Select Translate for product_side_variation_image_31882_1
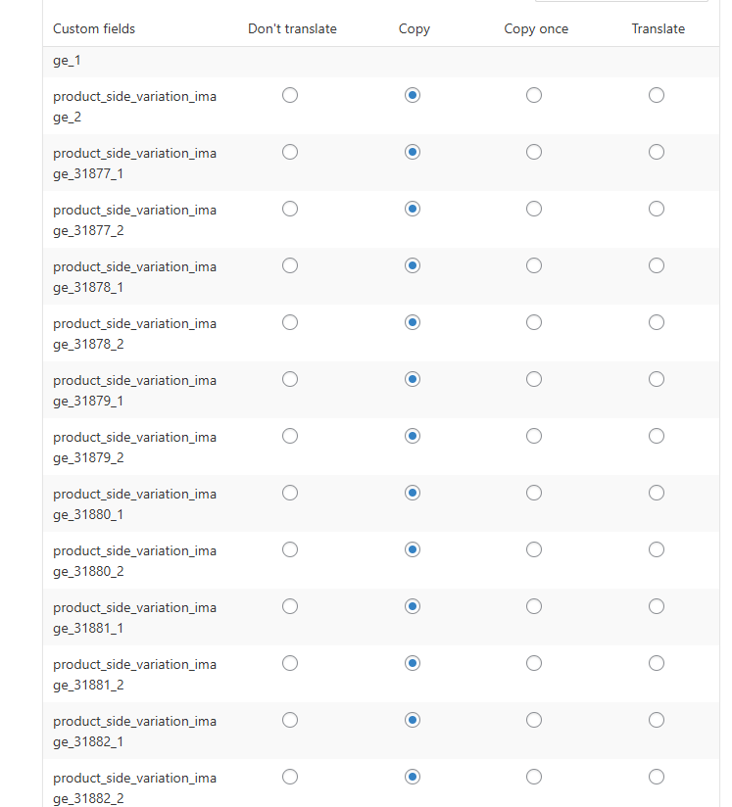 coord(657,720)
